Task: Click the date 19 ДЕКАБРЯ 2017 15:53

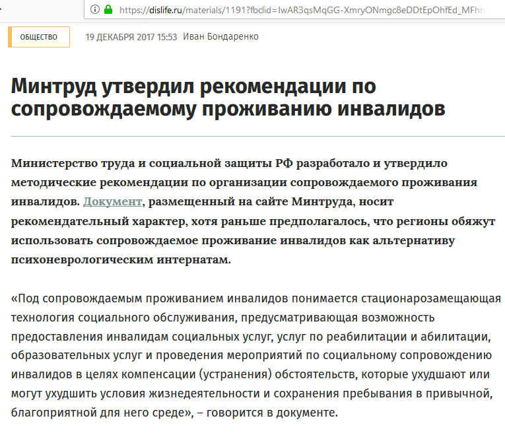Action: [131, 37]
